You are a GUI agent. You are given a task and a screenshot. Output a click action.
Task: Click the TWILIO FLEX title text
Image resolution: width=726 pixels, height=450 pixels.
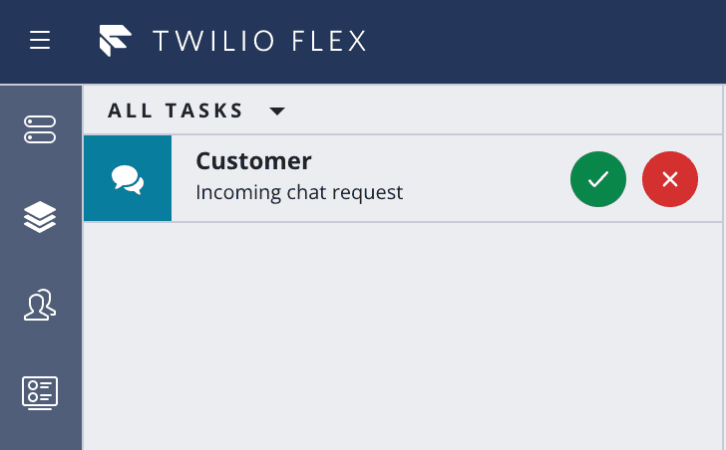click(x=259, y=41)
